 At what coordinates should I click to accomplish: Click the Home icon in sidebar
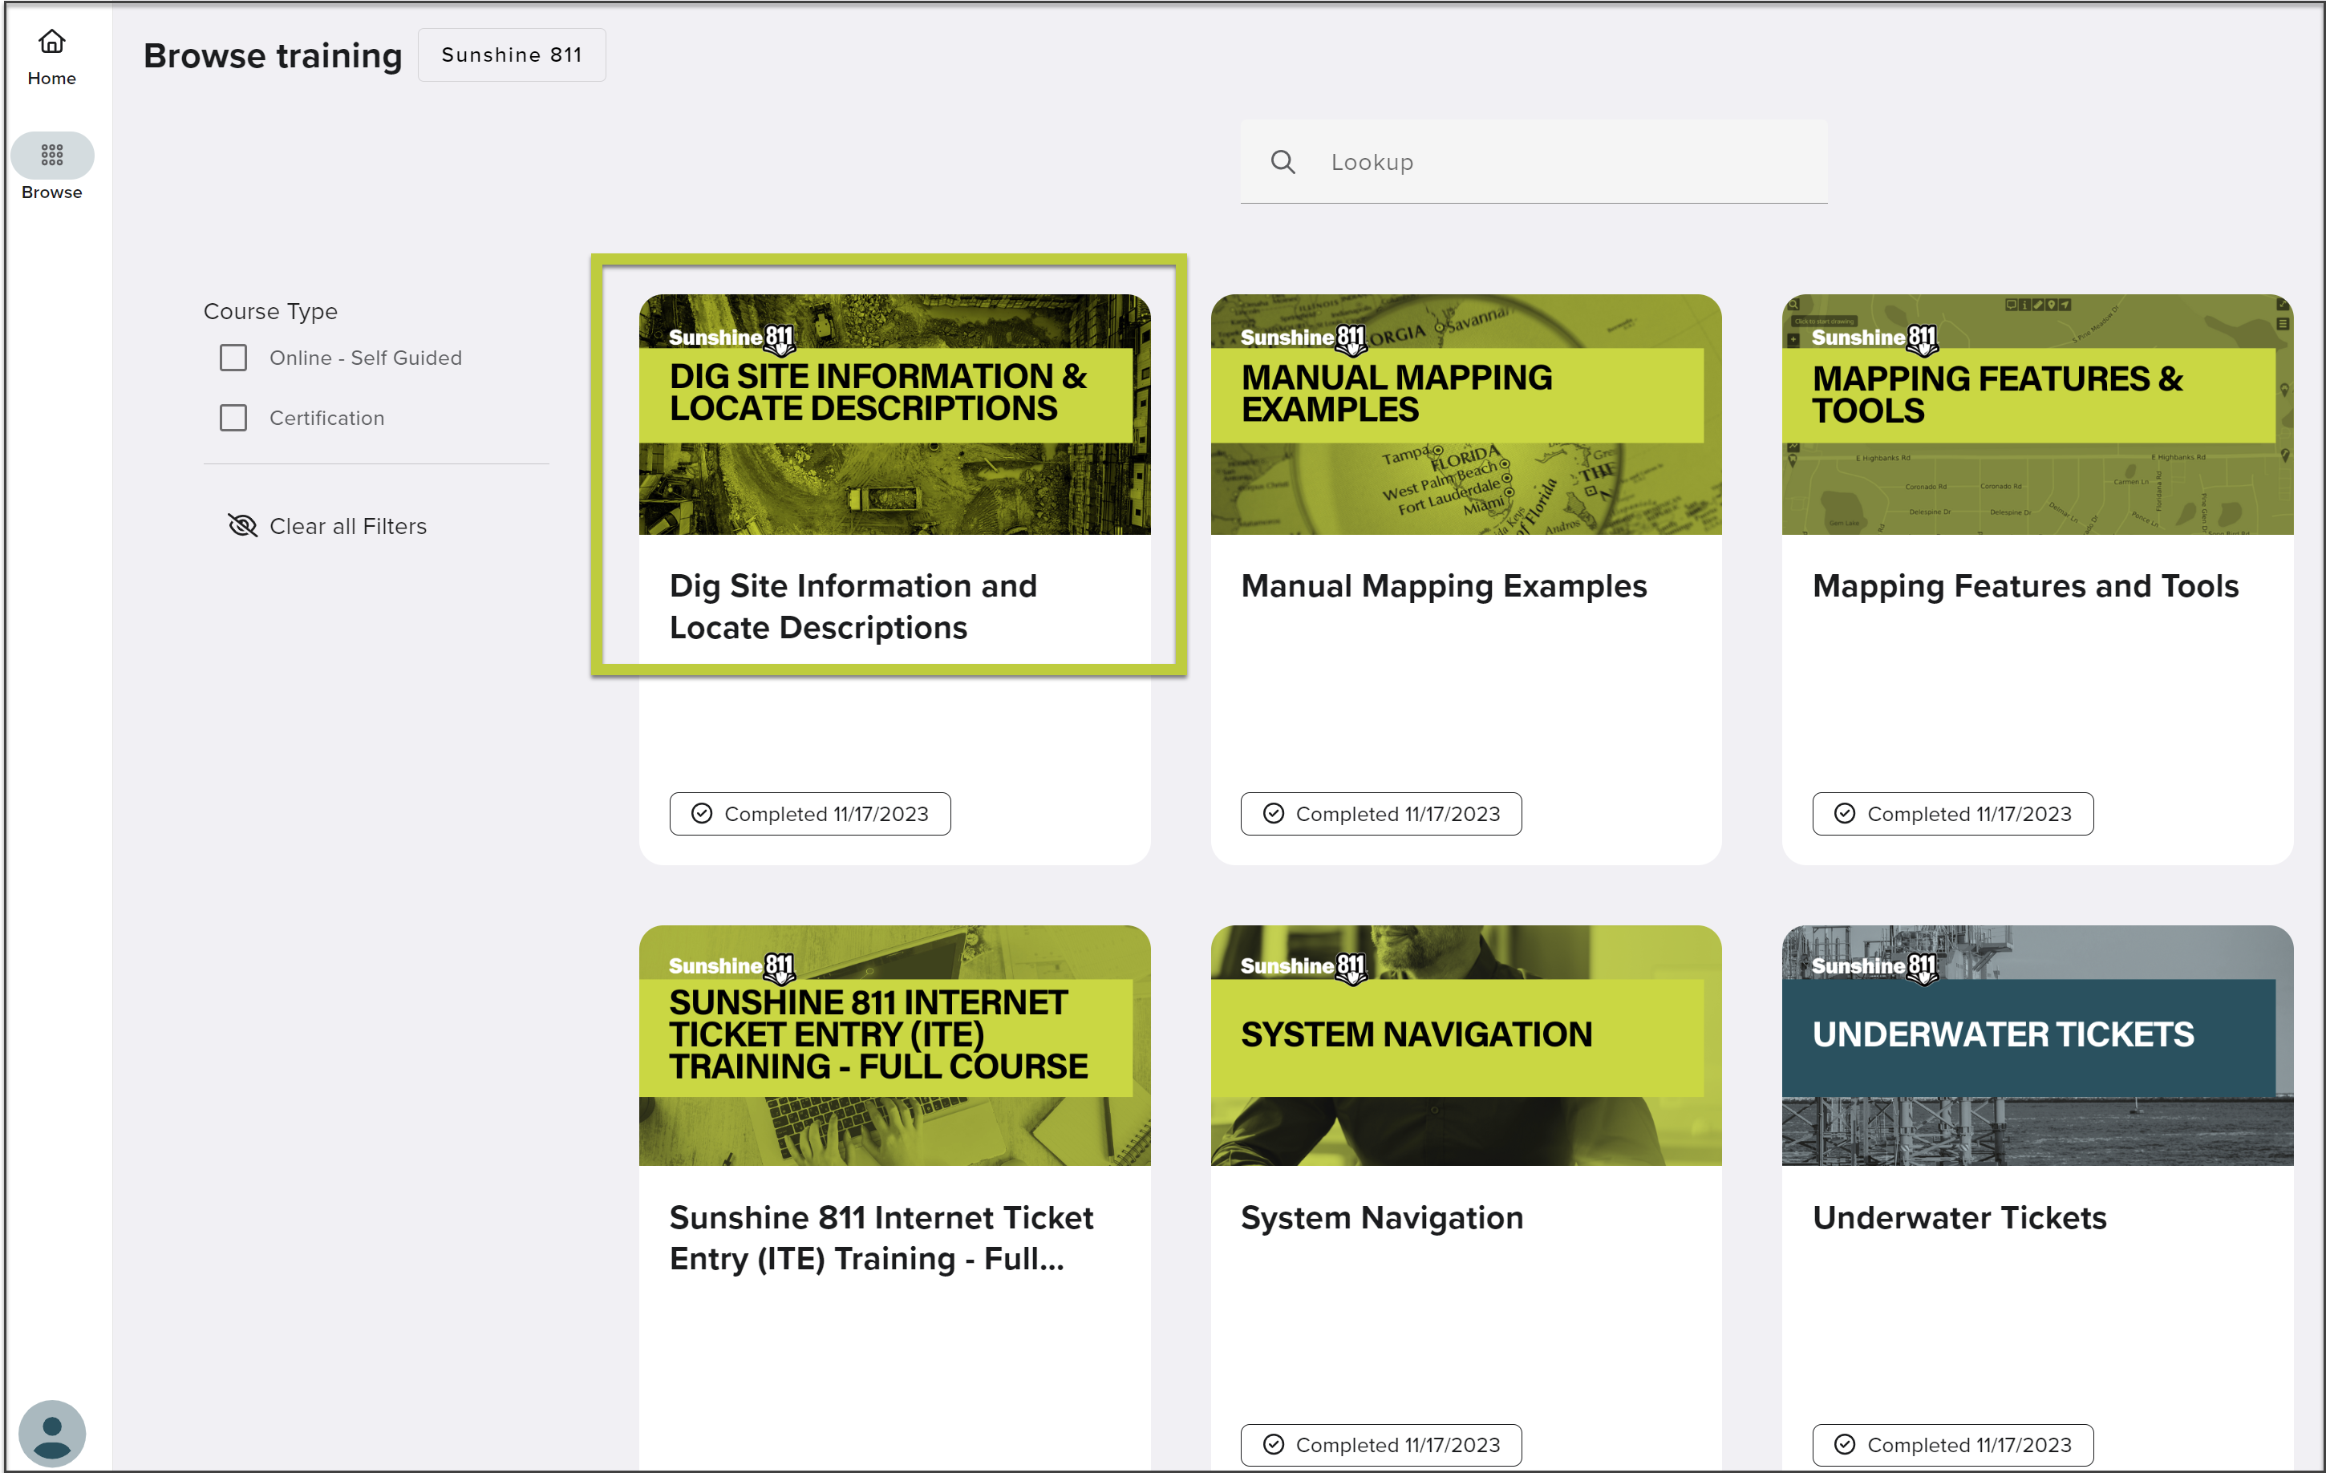coord(51,42)
